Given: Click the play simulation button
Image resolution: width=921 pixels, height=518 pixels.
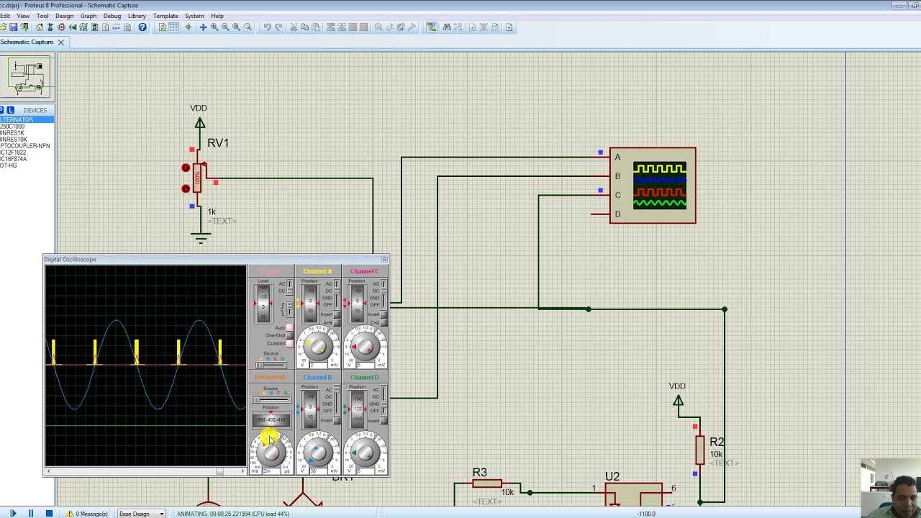Looking at the screenshot, I should click(x=13, y=513).
